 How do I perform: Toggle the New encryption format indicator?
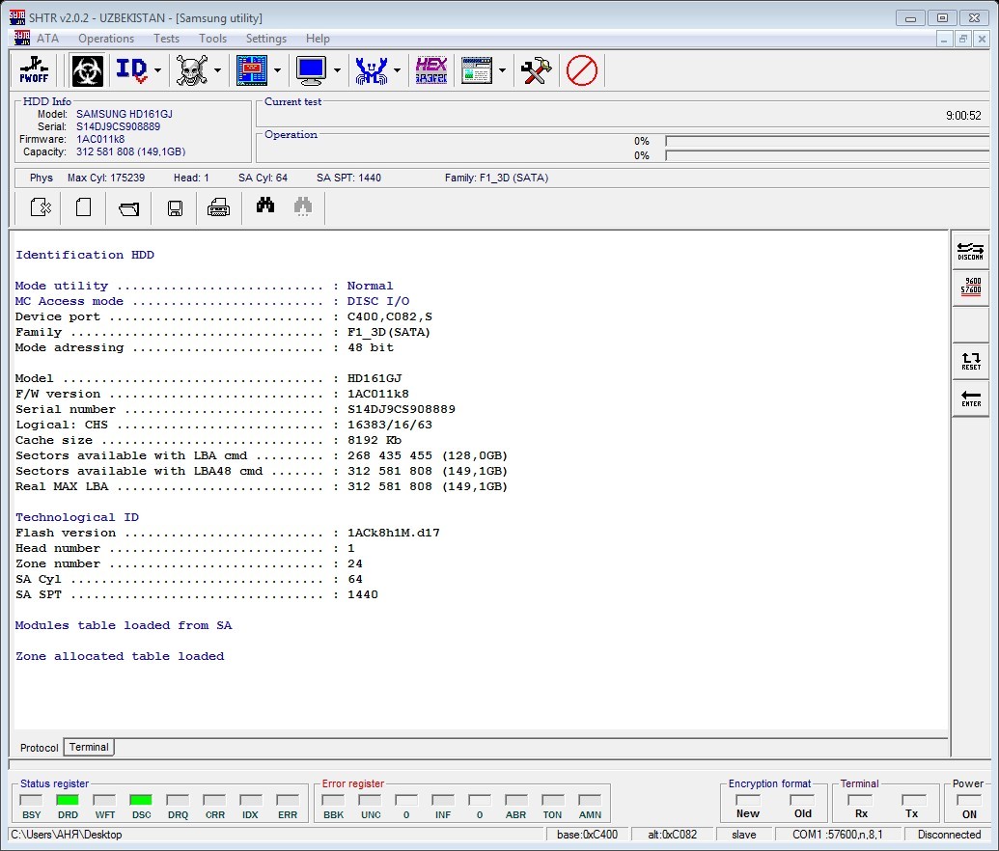[x=747, y=801]
